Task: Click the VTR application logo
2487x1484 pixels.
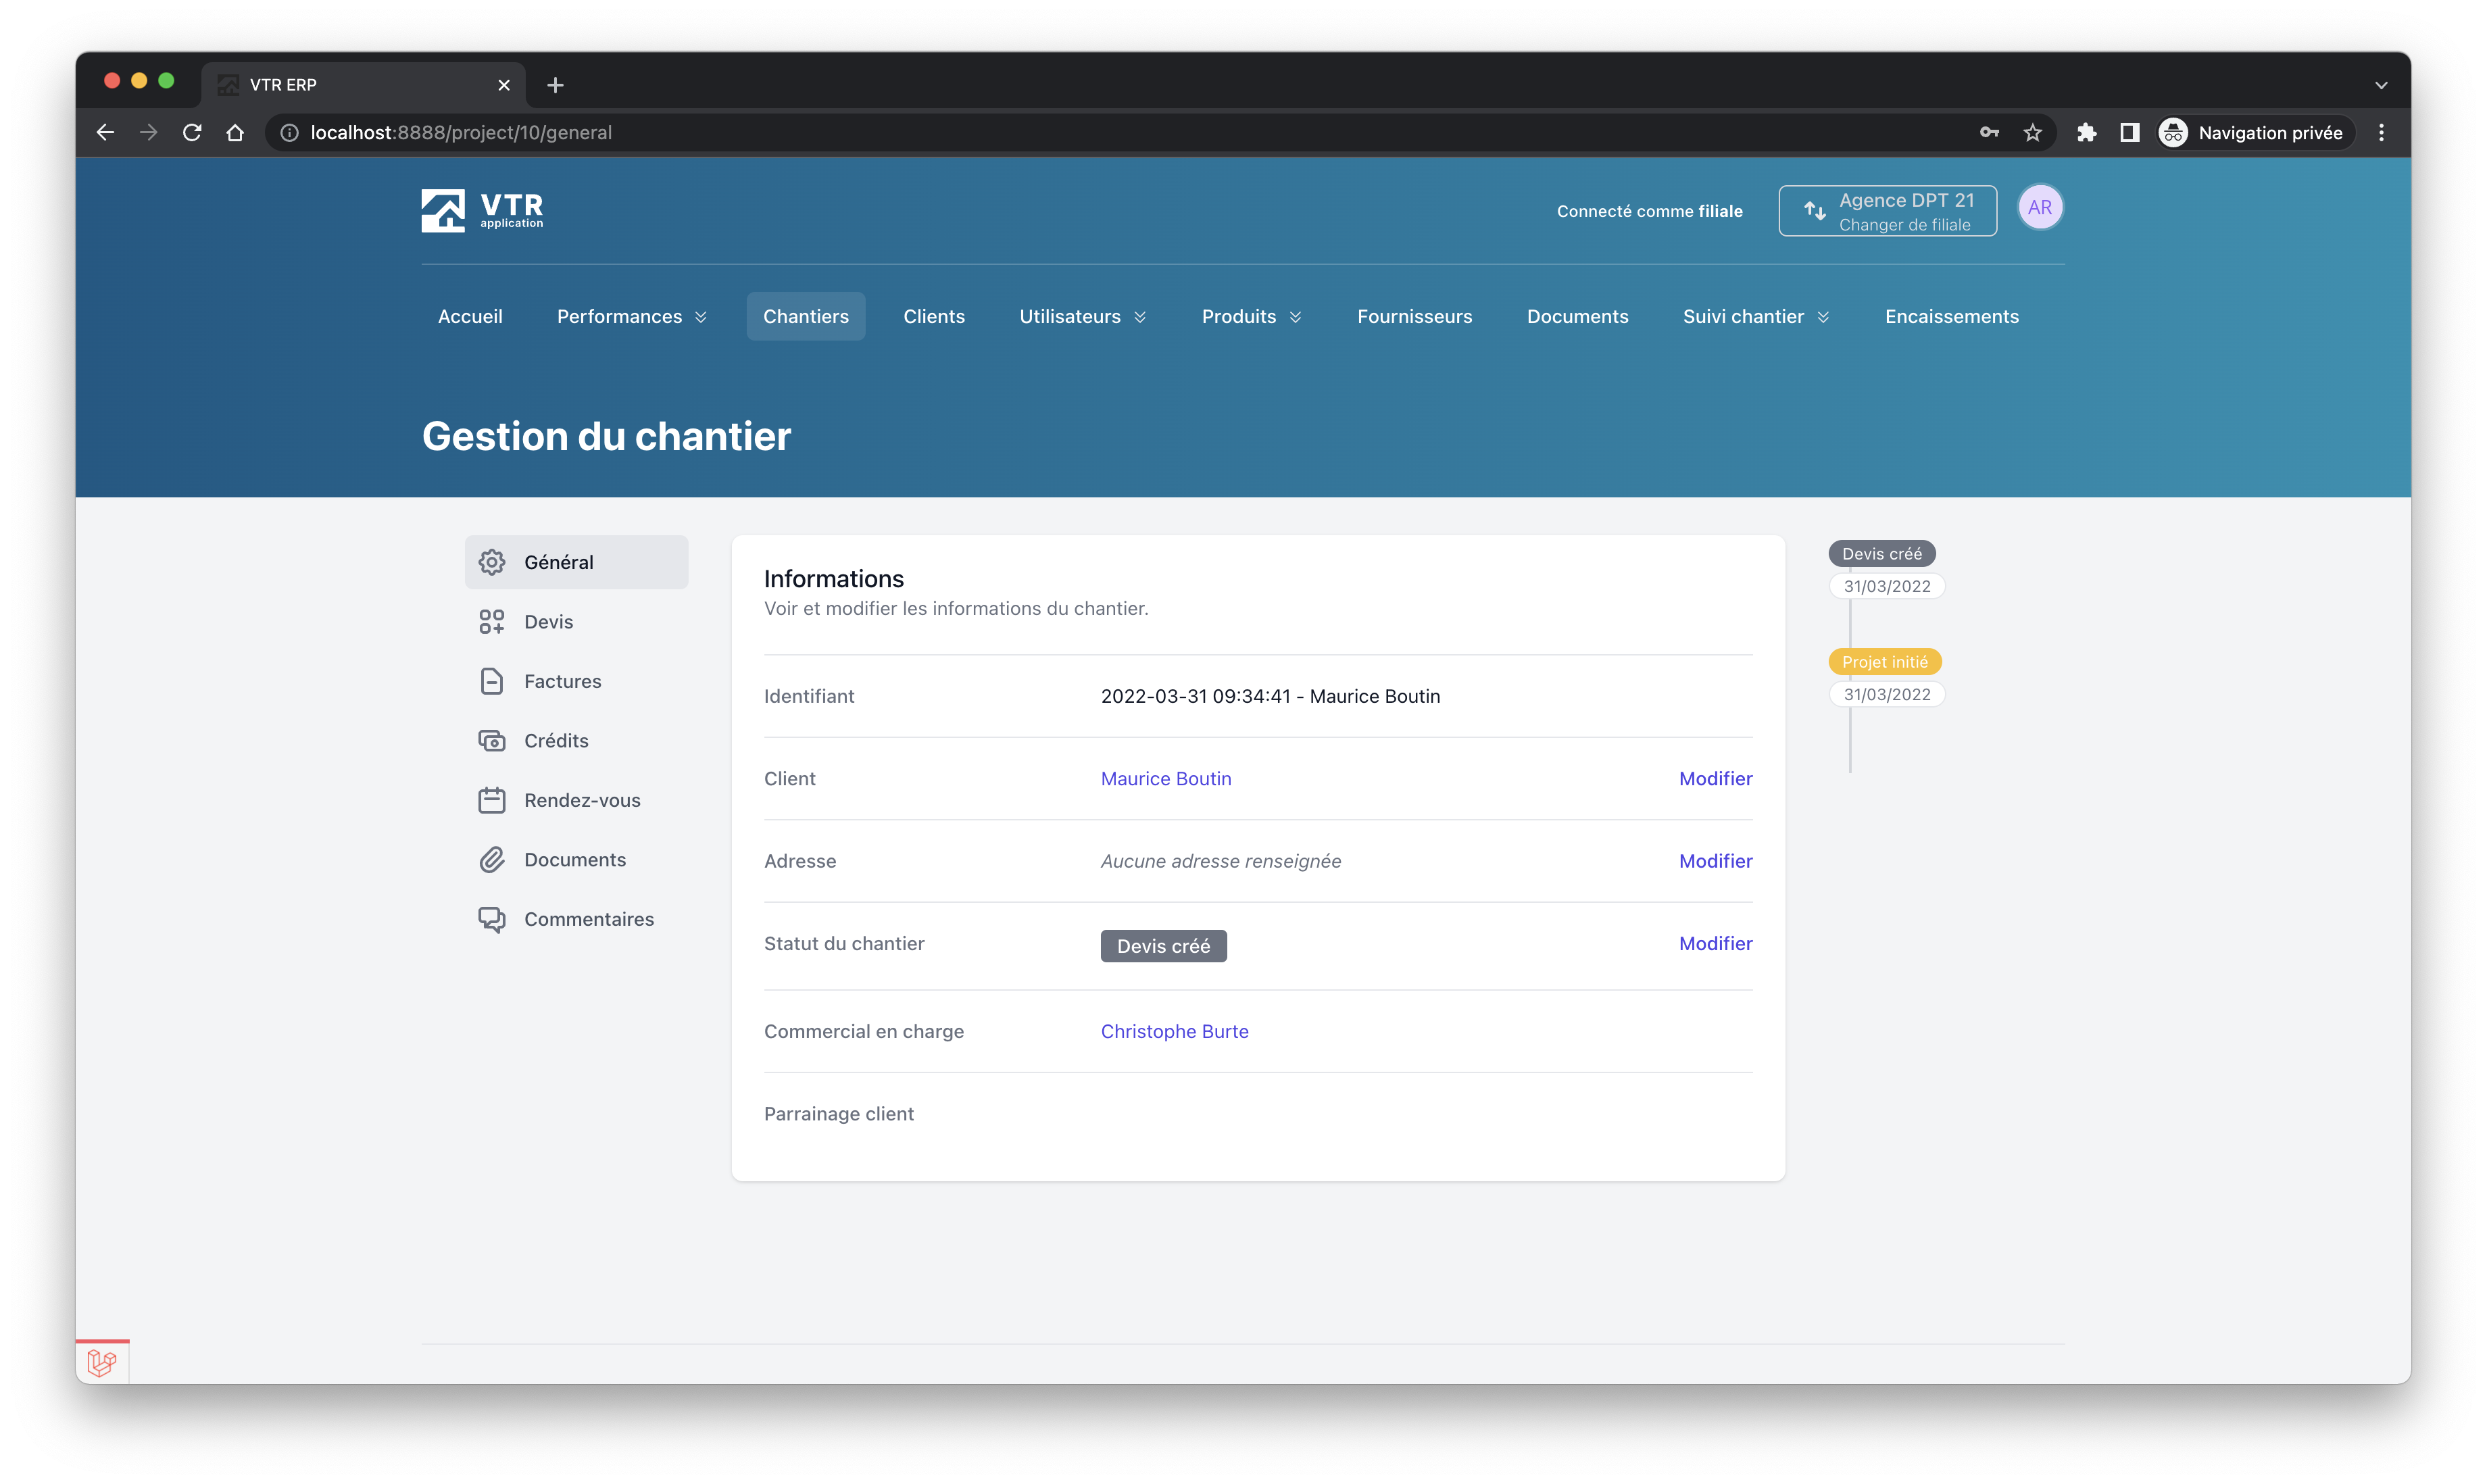Action: [x=482, y=210]
